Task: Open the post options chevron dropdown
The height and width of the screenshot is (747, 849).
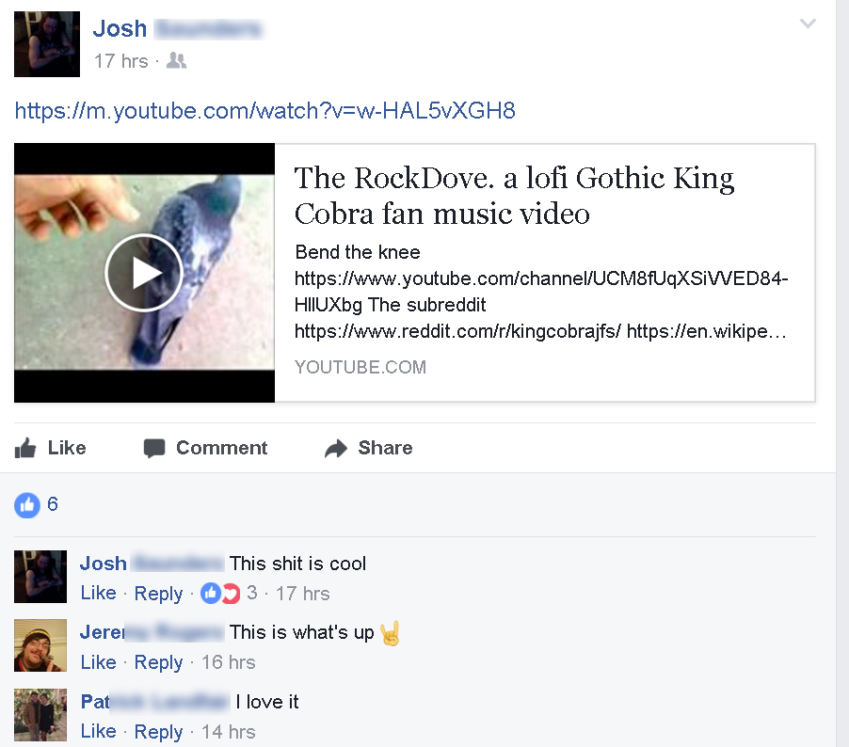Action: pyautogui.click(x=808, y=24)
